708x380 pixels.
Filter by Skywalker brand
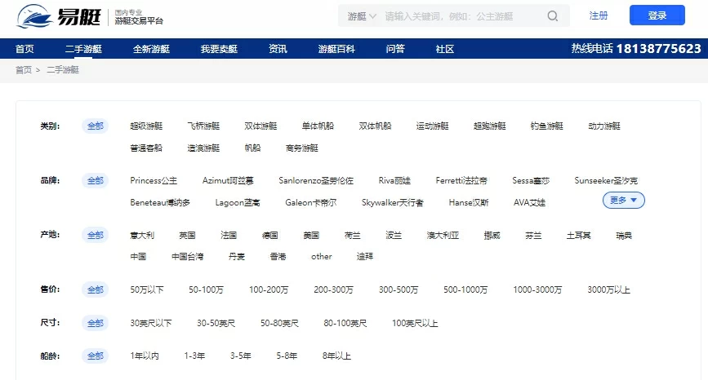tap(392, 202)
